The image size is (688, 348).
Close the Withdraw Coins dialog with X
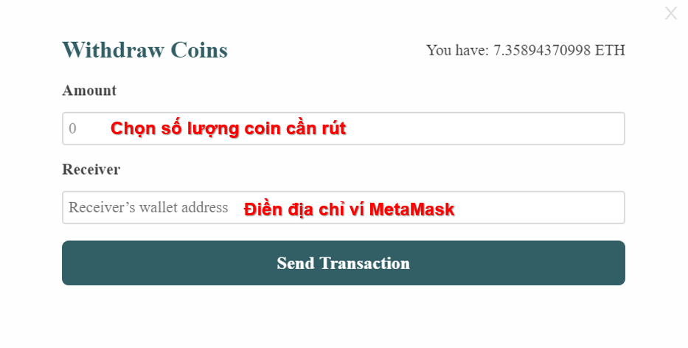pyautogui.click(x=671, y=13)
